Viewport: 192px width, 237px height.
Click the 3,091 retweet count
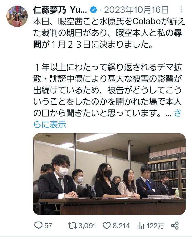[87, 226]
